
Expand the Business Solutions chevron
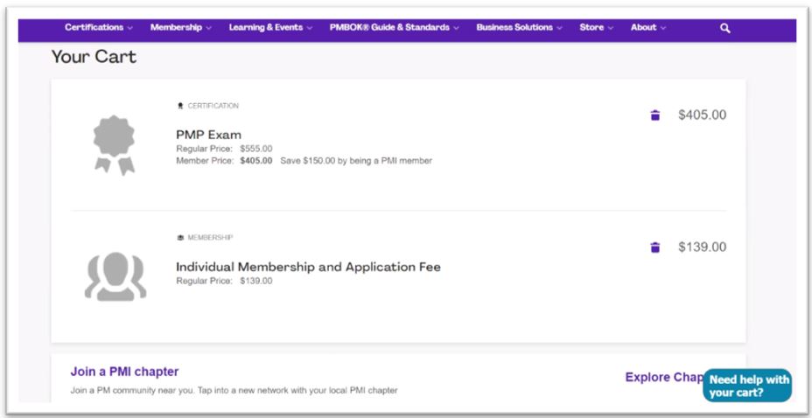pos(559,28)
